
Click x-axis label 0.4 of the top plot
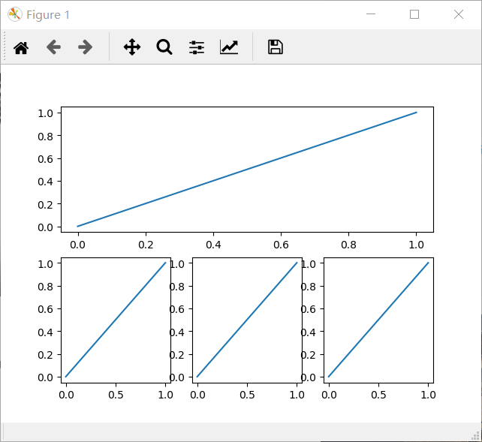point(213,245)
